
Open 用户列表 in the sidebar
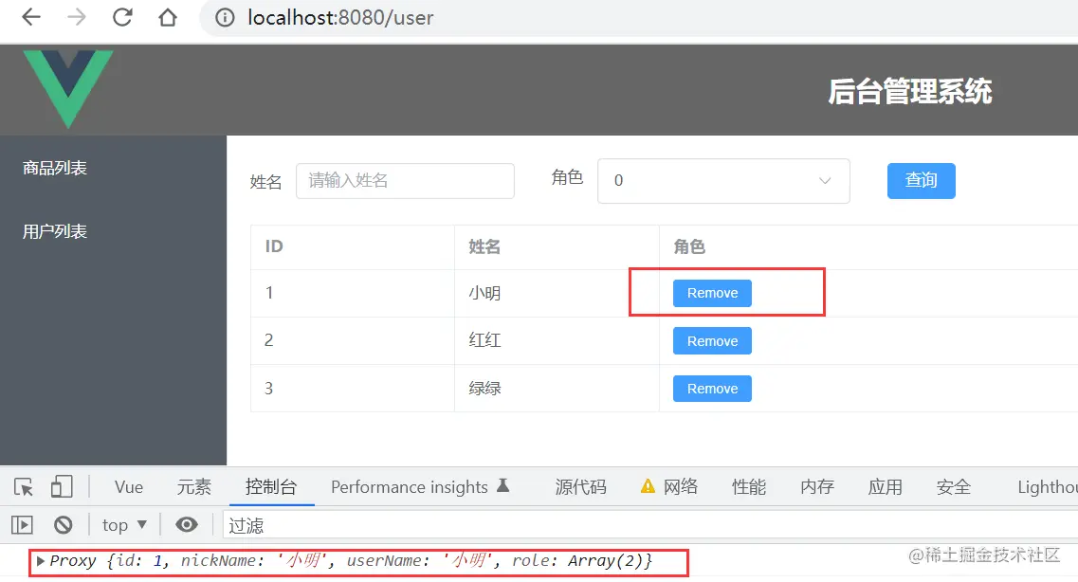click(x=54, y=231)
